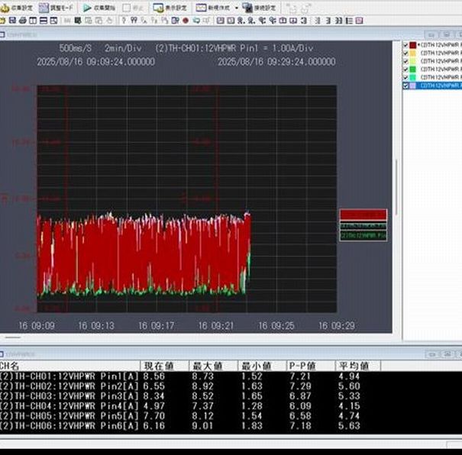Click the start timestamp 2025/08/16 09:09:24.000000

pyautogui.click(x=95, y=62)
